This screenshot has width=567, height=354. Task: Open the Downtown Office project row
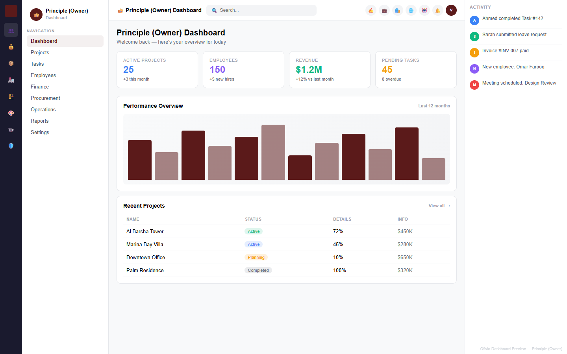coord(287,257)
